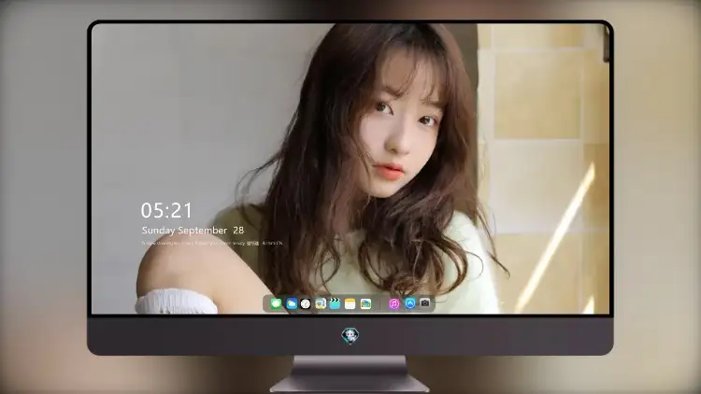
Task: Open the green Messages dock icon
Action: point(277,303)
